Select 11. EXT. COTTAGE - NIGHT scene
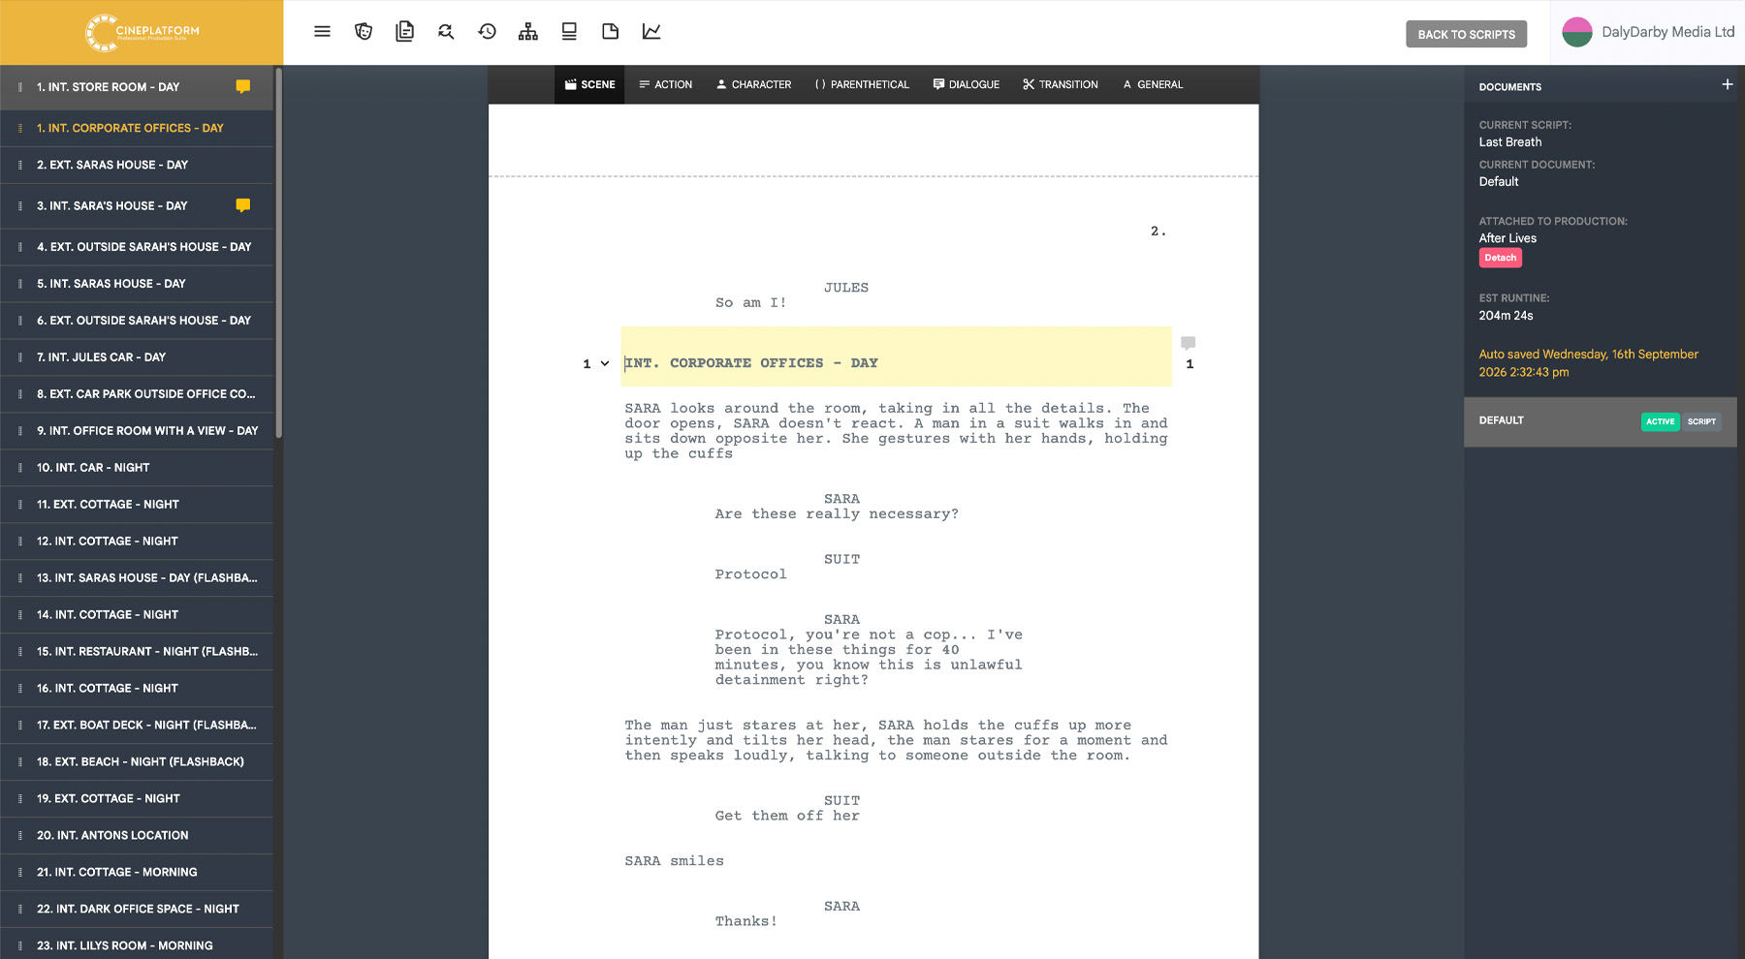Image resolution: width=1745 pixels, height=959 pixels. (137, 505)
